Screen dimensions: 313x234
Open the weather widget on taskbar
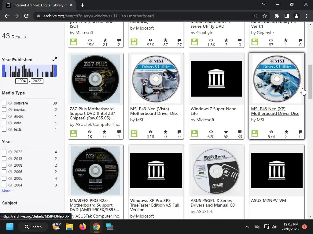[56, 226]
